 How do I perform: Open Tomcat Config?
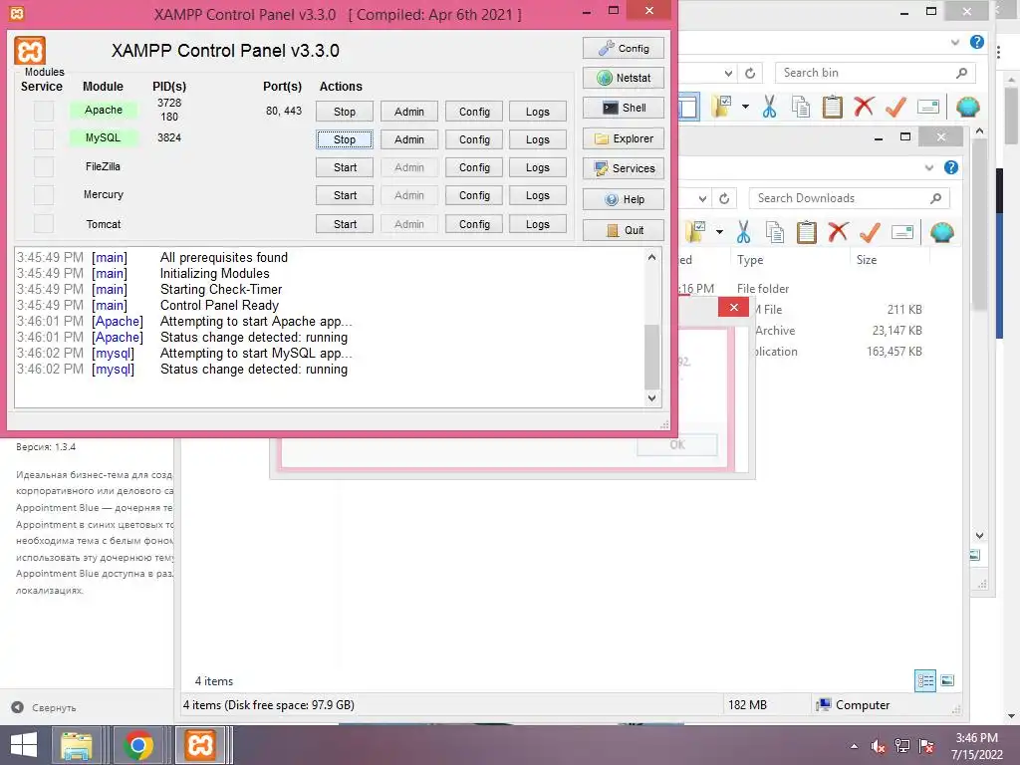[x=474, y=224]
